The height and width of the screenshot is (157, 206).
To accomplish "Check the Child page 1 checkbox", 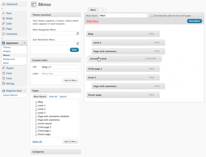I will 36,131.
